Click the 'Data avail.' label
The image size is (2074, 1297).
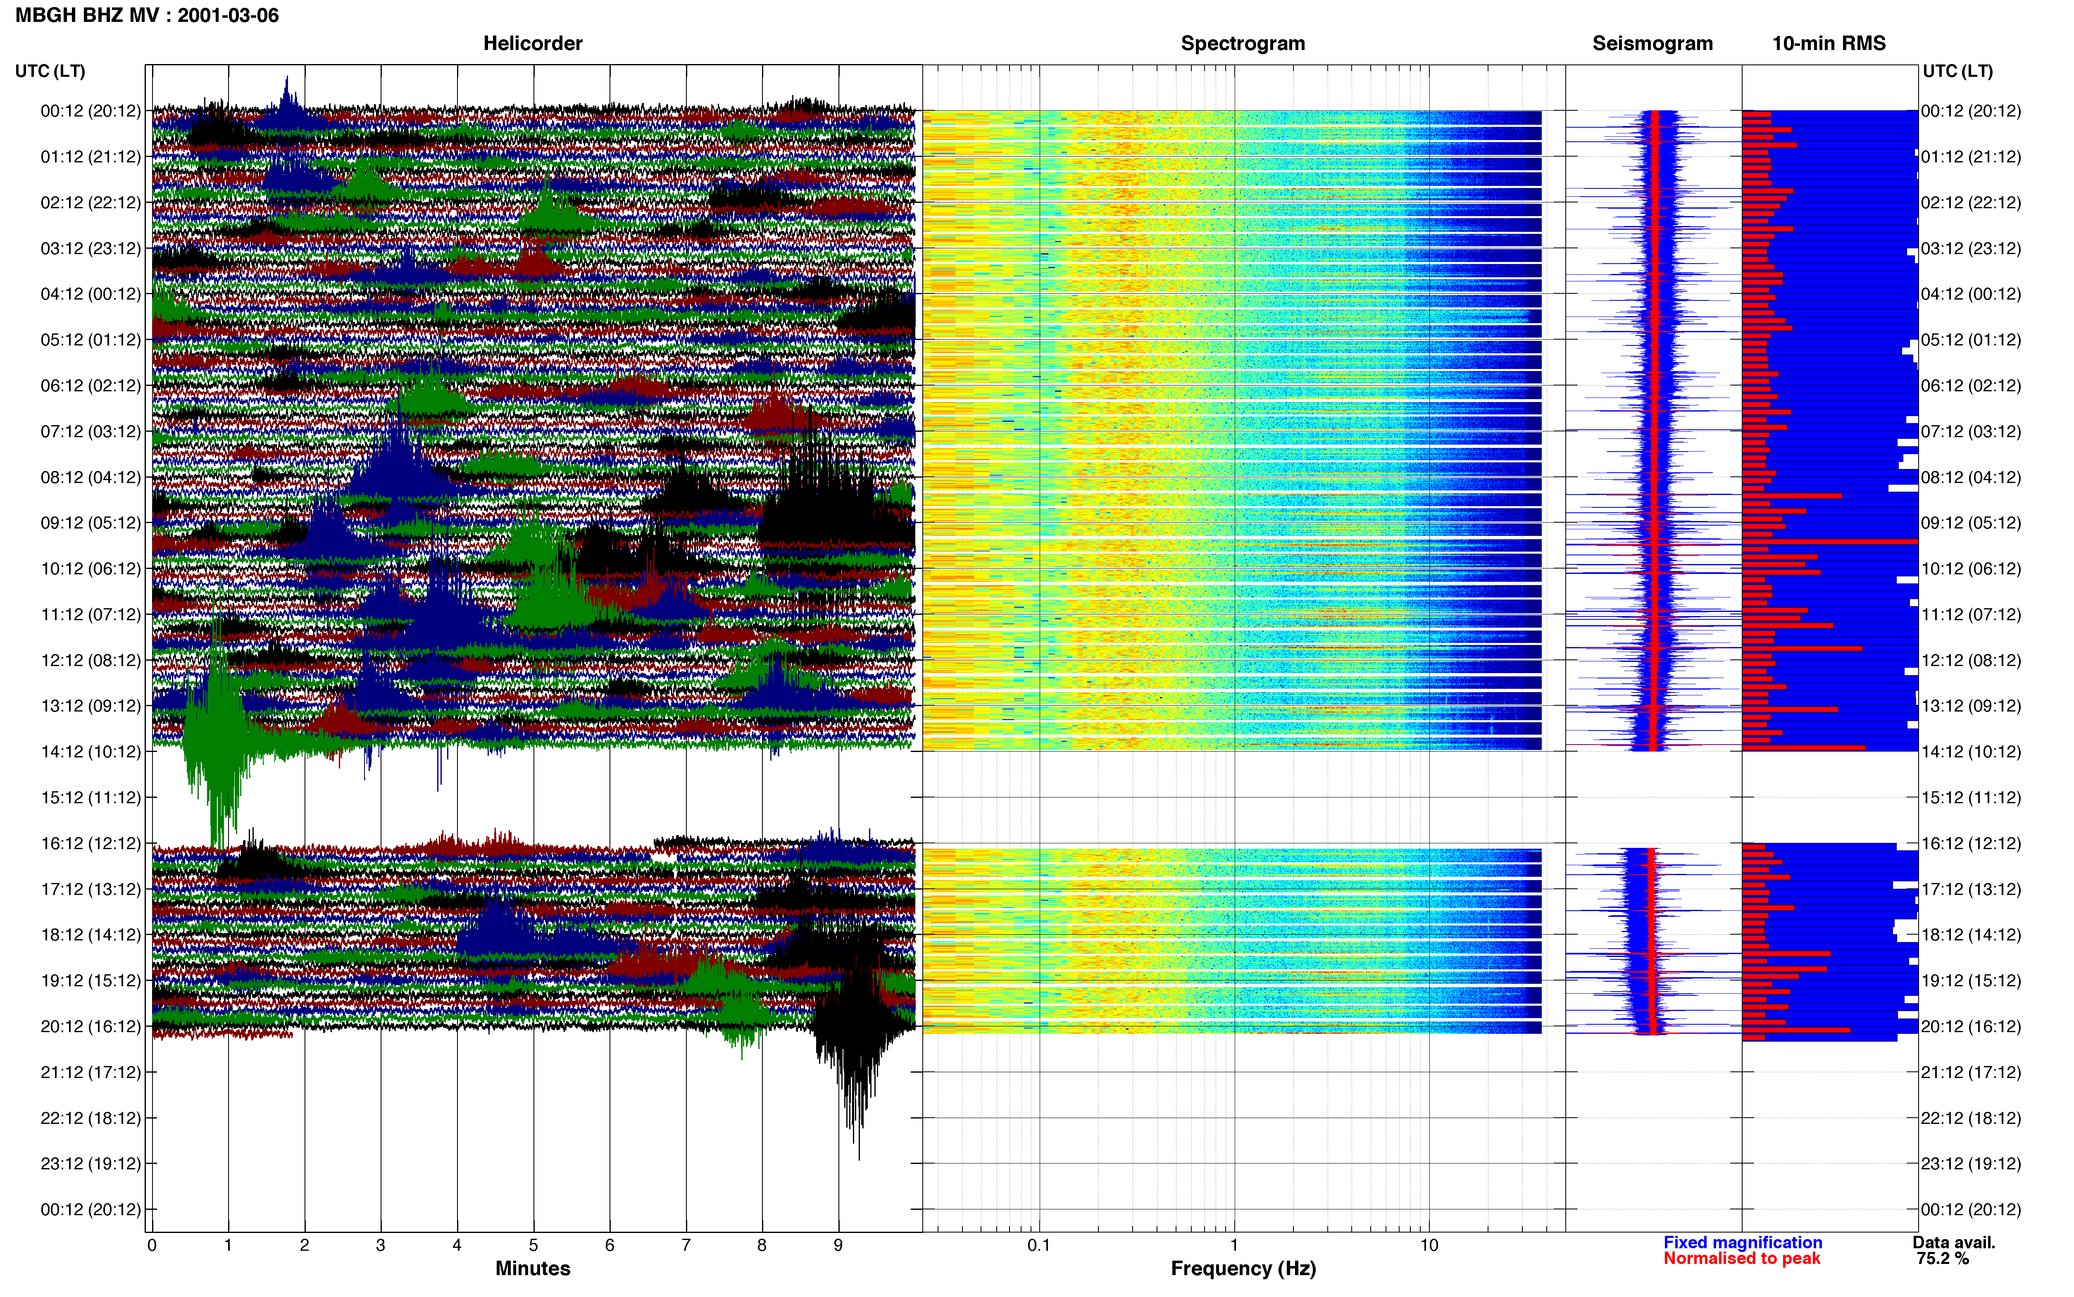click(1954, 1242)
